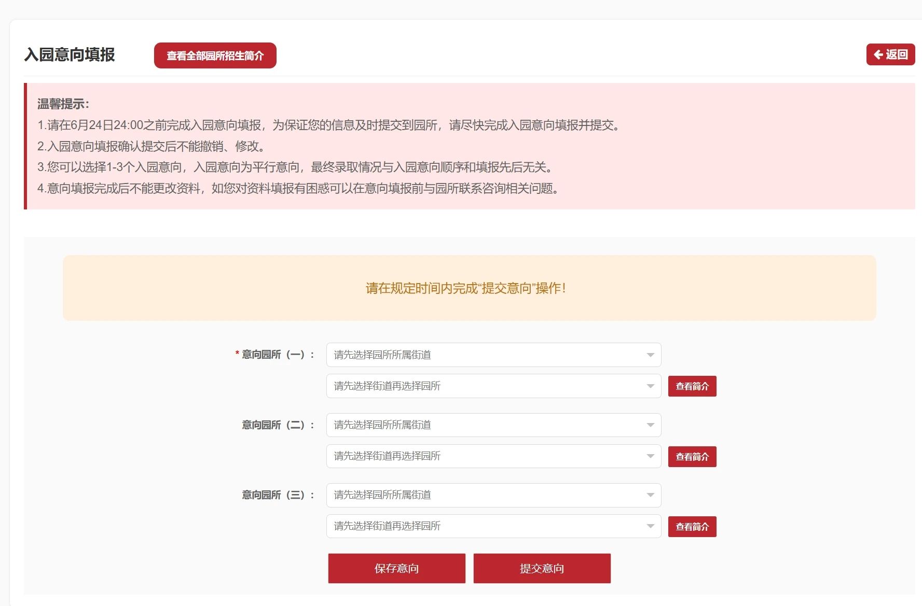Open kindergarten dropdown for 意向园所(一)
Viewport: 922px width, 606px height.
pyautogui.click(x=493, y=386)
